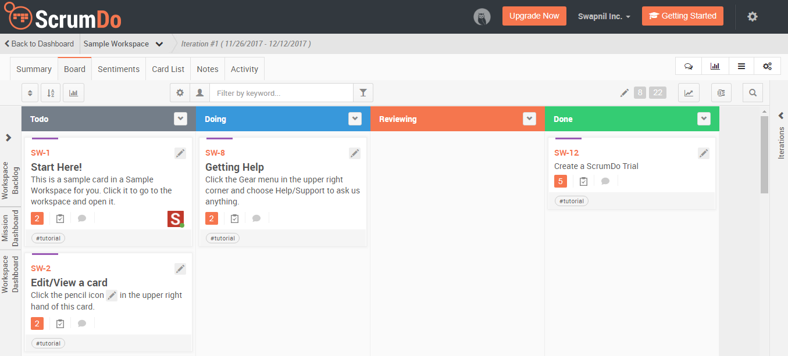View iteration statistics with bar chart icon
The image size is (788, 356).
tap(715, 66)
